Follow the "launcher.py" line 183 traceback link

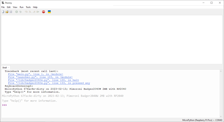pos(40,77)
